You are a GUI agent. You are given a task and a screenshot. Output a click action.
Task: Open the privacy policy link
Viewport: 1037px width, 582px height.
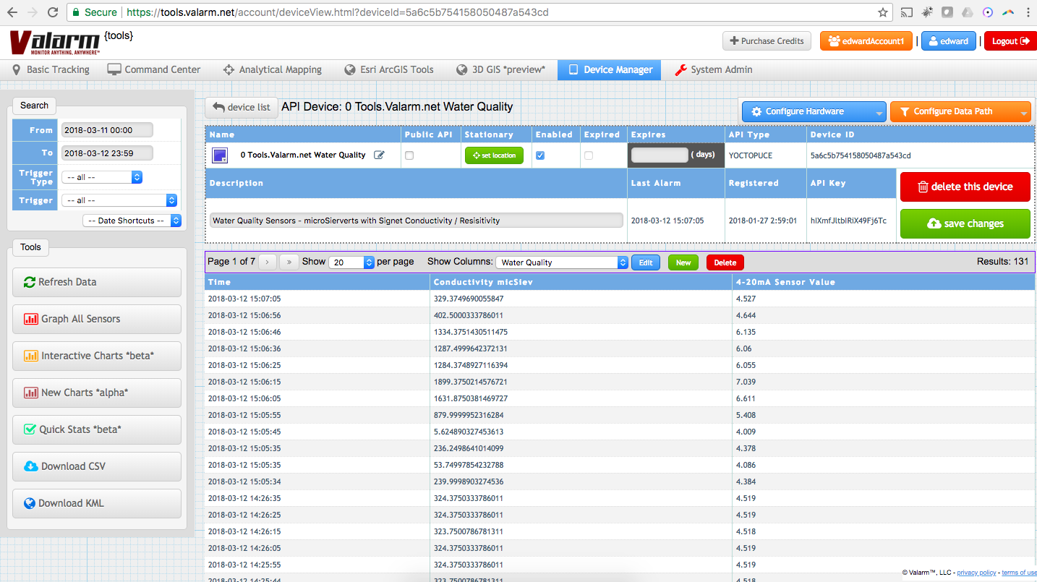(976, 573)
